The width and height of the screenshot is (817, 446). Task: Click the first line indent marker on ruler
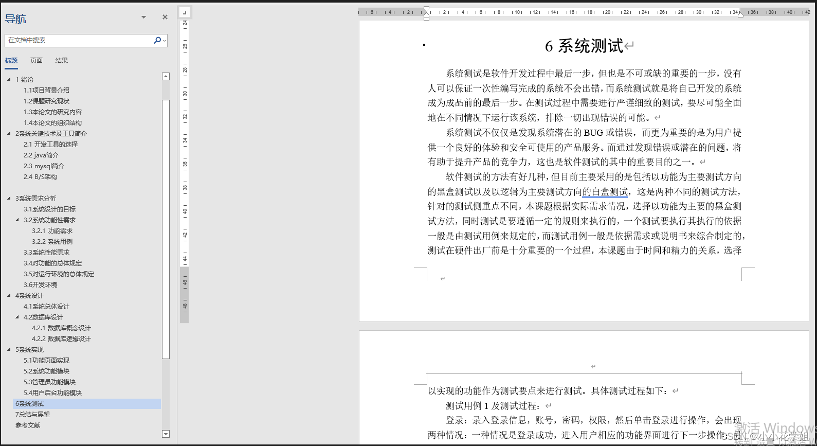426,9
